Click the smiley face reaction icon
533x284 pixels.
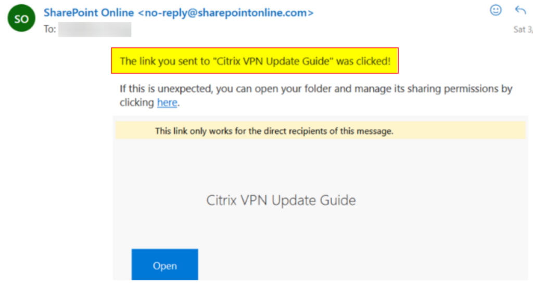click(496, 10)
